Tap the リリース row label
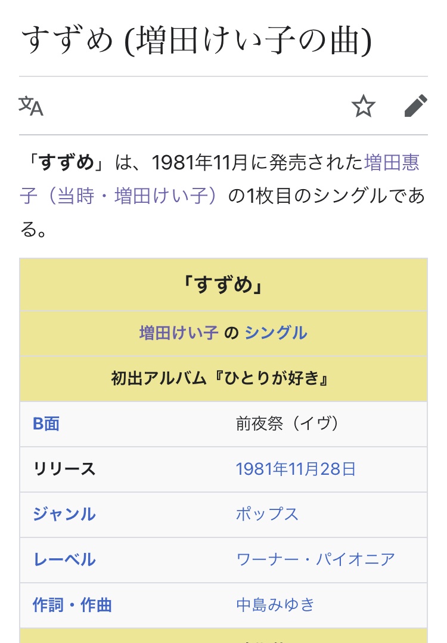 coord(64,469)
